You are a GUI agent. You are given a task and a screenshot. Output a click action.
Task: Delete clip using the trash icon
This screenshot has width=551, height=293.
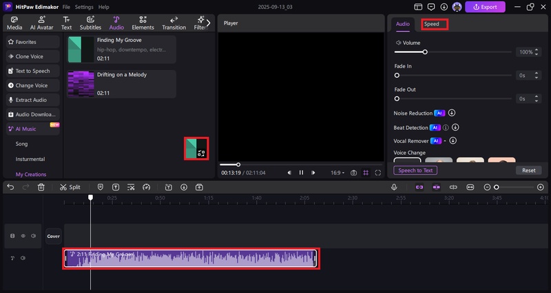pyautogui.click(x=41, y=187)
